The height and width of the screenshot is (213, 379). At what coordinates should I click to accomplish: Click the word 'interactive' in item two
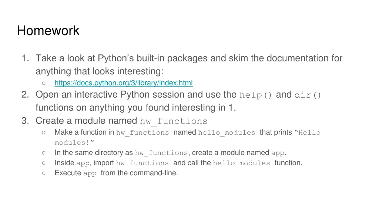96,94
